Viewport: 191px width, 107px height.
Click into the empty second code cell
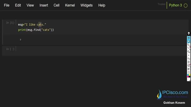[101, 51]
